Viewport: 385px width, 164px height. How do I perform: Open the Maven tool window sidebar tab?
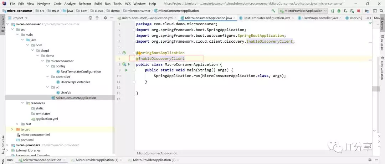click(382, 24)
